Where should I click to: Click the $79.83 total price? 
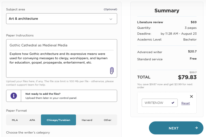click(187, 77)
